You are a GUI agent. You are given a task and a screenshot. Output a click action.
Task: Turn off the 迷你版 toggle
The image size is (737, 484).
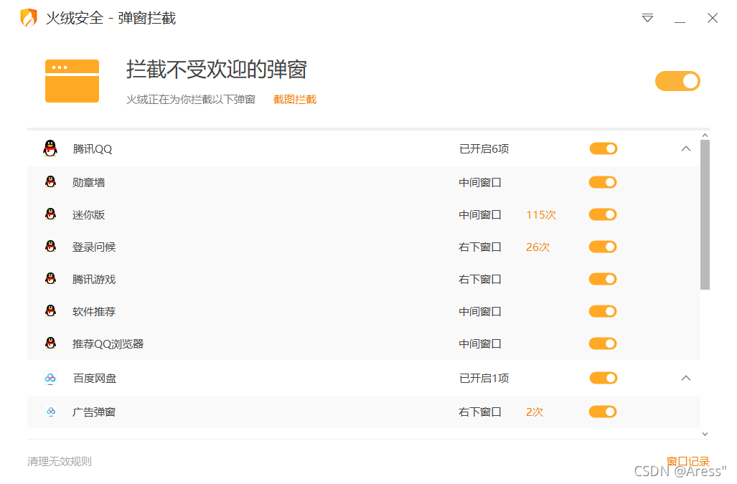click(603, 214)
